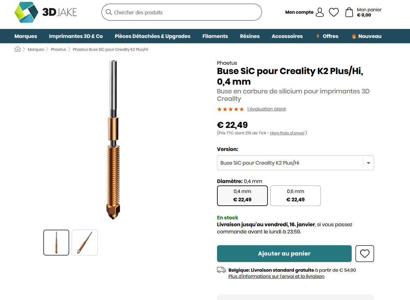The image size is (410, 300).
Task: Go to home via breadcrumb house icon
Action: click(18, 49)
